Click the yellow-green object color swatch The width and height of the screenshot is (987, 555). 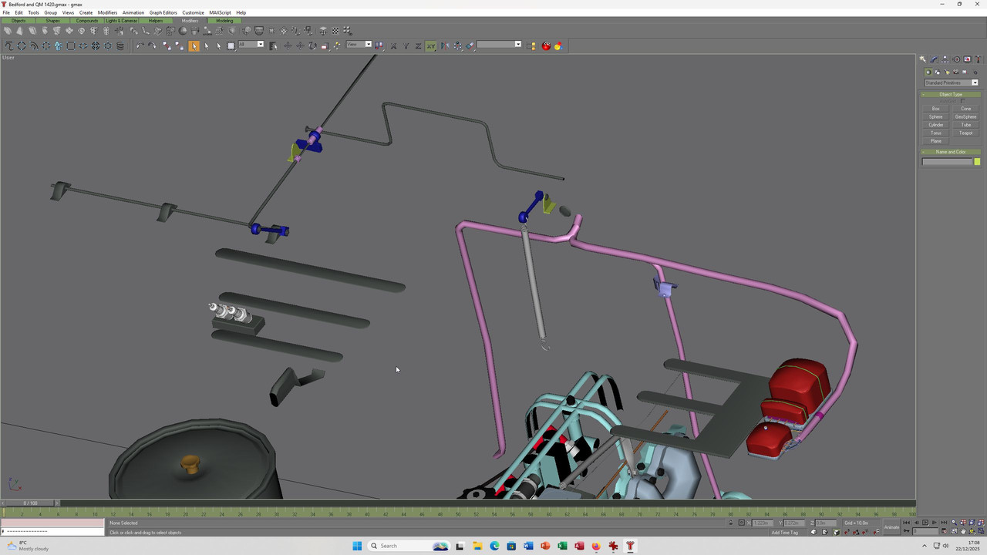[x=977, y=162]
